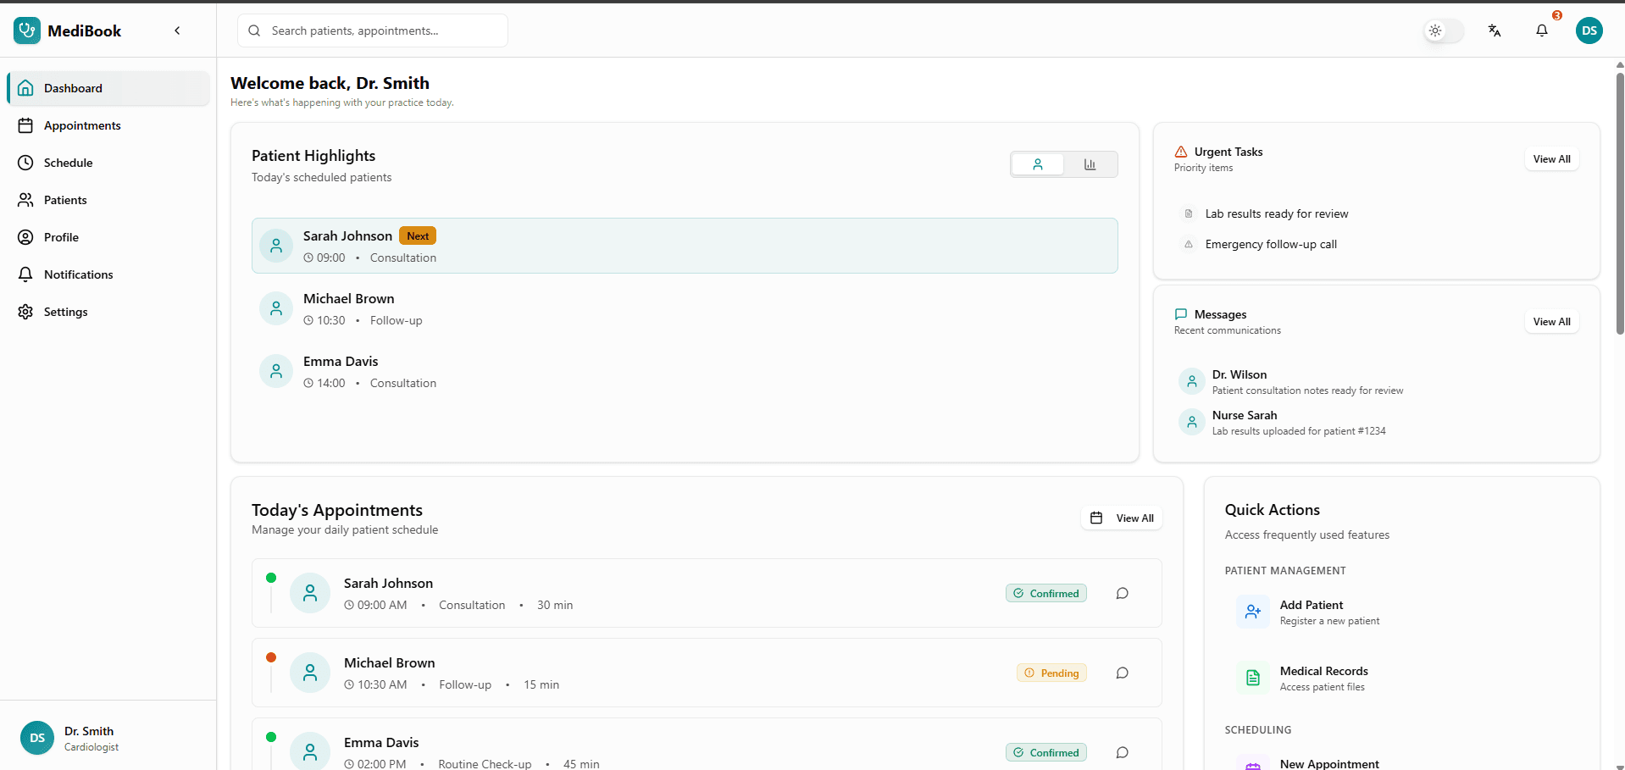
Task: Select Michael Brown in Patient Highlights
Action: (685, 308)
